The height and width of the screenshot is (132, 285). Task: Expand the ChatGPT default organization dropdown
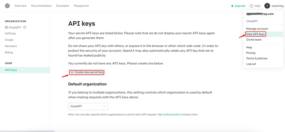click(88, 106)
